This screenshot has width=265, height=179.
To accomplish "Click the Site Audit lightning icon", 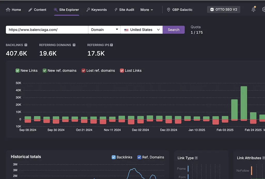I will pyautogui.click(x=116, y=10).
